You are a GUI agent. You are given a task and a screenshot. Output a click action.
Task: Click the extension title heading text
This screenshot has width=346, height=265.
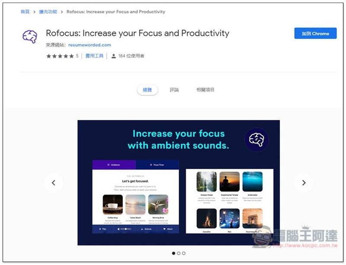(138, 33)
